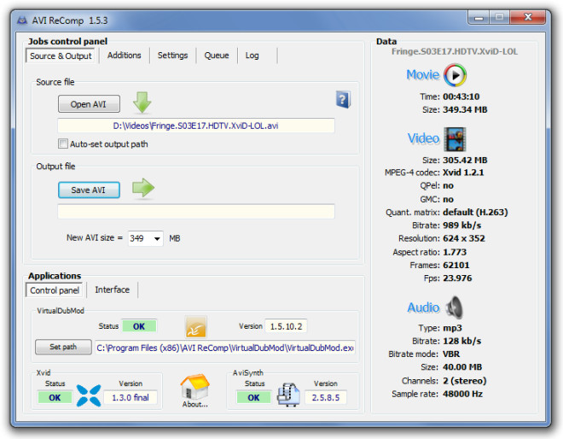Image resolution: width=563 pixels, height=439 pixels.
Task: Click the green down arrow icon
Action: 142,102
